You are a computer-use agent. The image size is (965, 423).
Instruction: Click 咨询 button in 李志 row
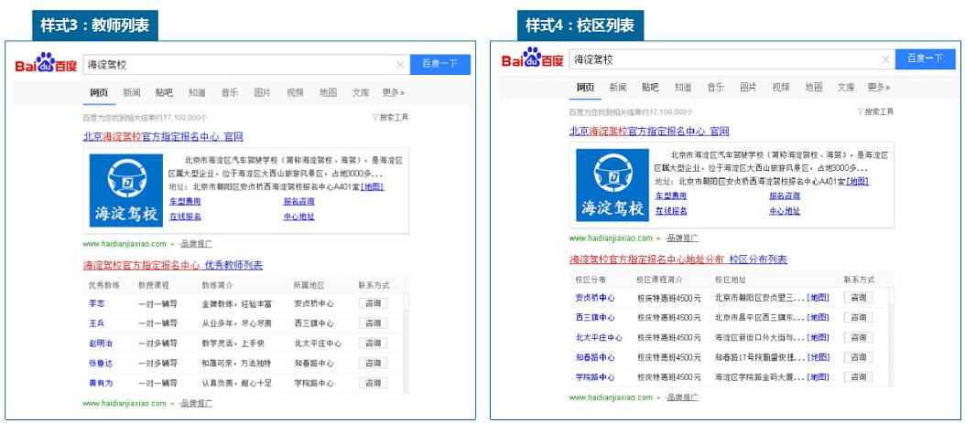(x=373, y=303)
